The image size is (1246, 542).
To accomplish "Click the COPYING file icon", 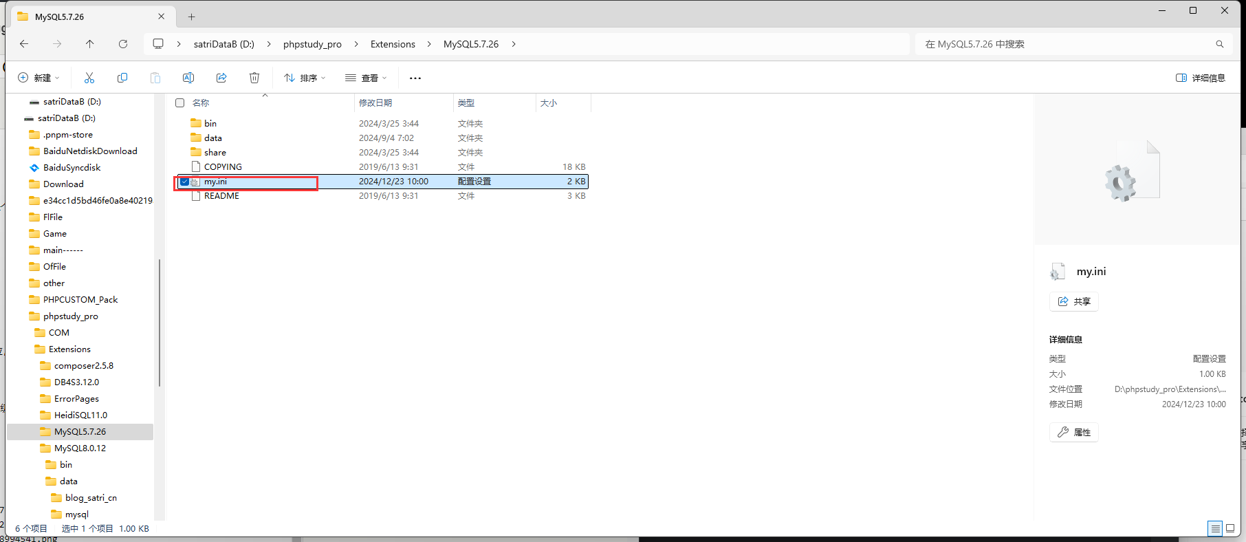I will pos(196,166).
